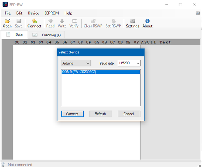The height and width of the screenshot is (168, 202).
Task: Open the File menu
Action: pos(8,13)
